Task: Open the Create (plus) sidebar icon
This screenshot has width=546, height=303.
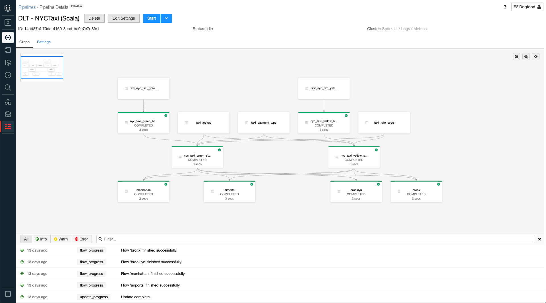Action: click(8, 38)
